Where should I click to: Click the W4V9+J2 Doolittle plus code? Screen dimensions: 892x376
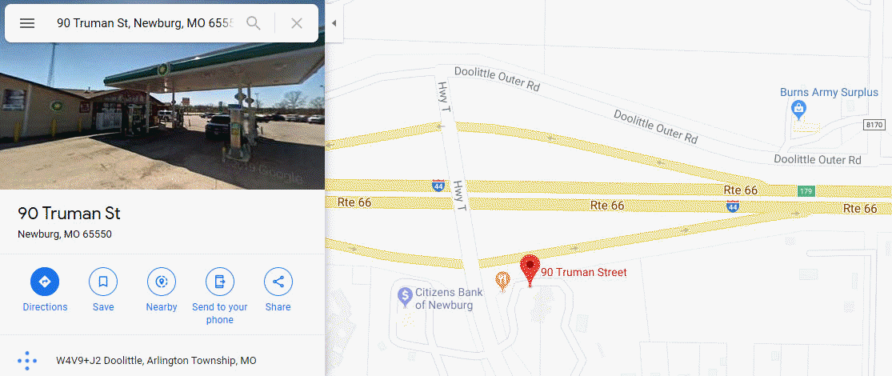point(157,361)
